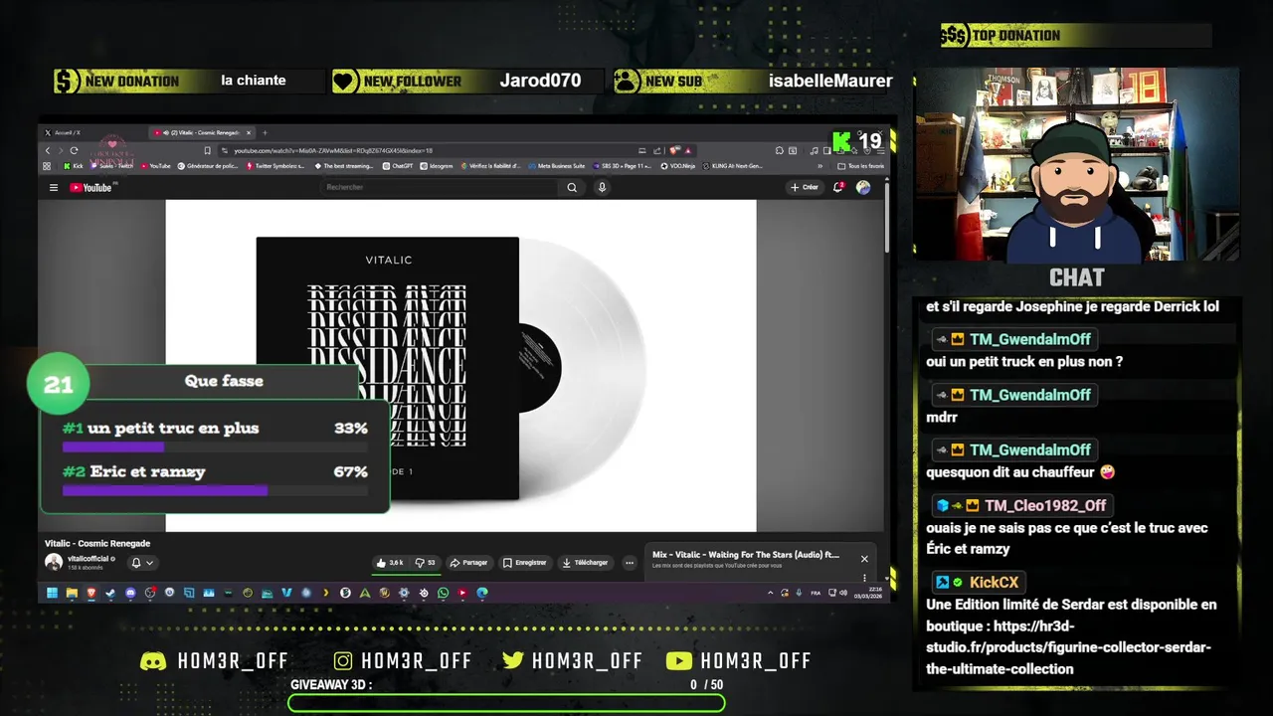Open Steam from the taskbar

coord(110,593)
